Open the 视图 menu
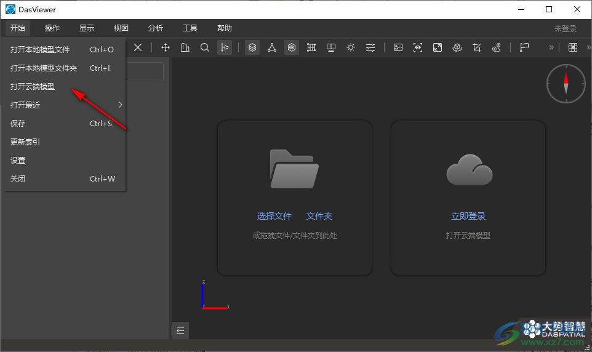592x352 pixels. [x=121, y=28]
